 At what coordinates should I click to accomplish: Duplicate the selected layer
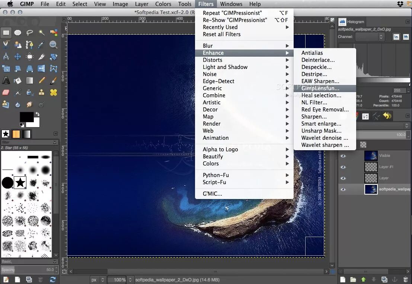point(384,280)
